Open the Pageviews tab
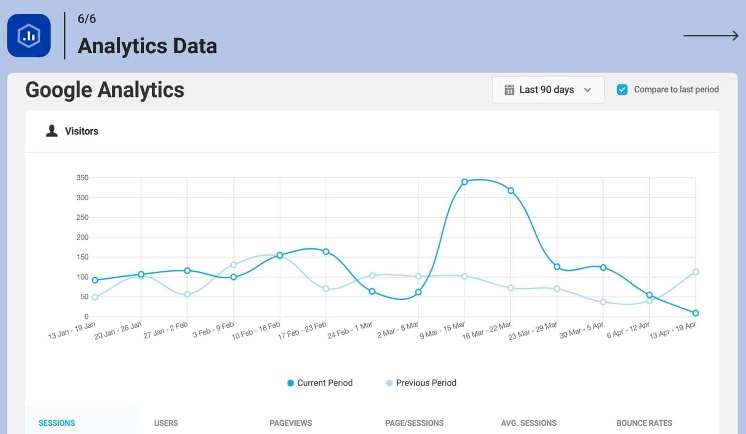Image resolution: width=746 pixels, height=434 pixels. click(291, 423)
